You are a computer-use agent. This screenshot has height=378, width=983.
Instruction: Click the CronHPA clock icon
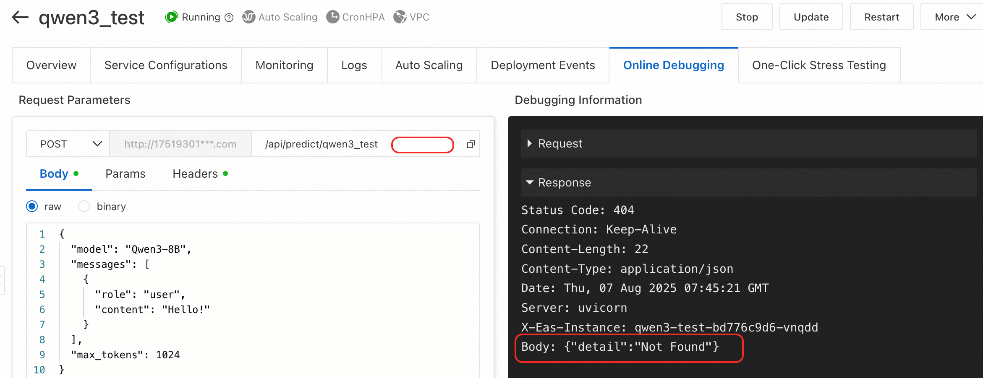click(x=332, y=17)
